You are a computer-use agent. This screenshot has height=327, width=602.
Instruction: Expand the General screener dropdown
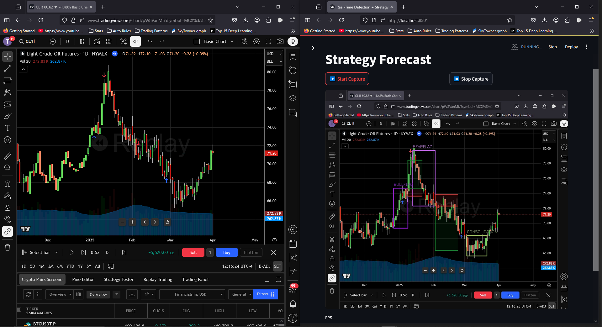click(241, 294)
